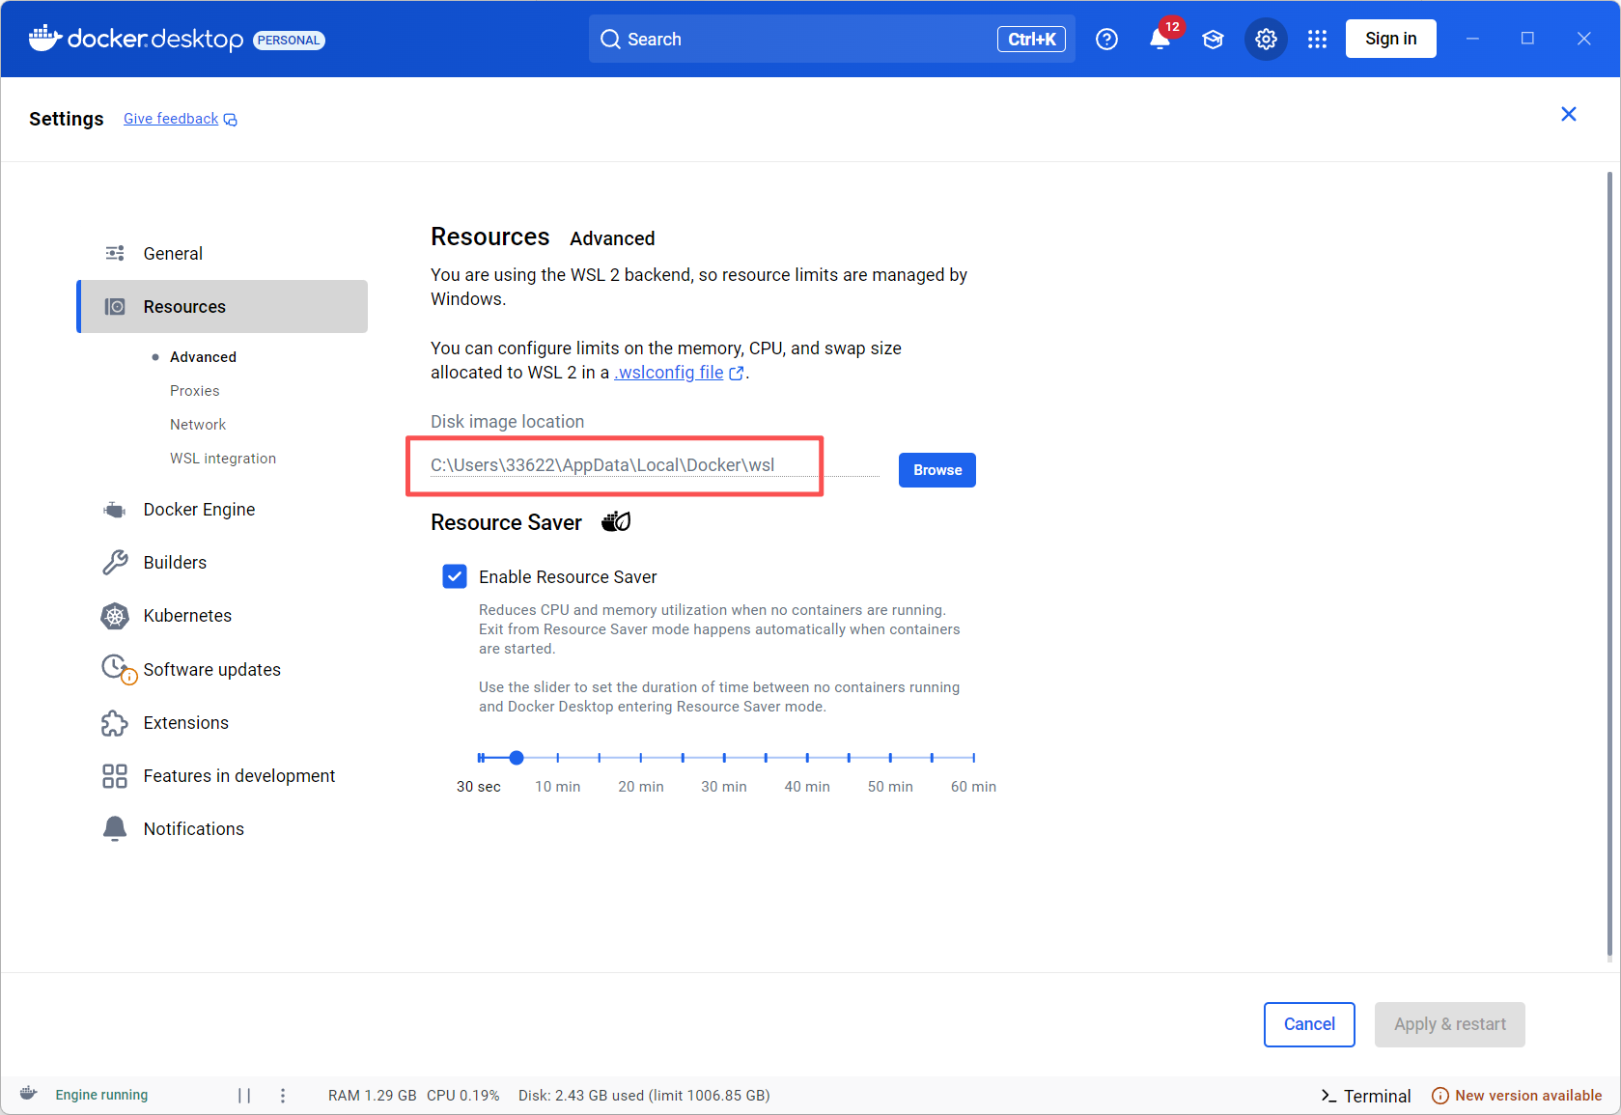Click the new version info icon
Viewport: 1621px width, 1115px height.
[1440, 1096]
